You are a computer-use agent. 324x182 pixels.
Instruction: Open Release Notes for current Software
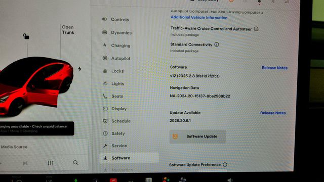coord(274,68)
